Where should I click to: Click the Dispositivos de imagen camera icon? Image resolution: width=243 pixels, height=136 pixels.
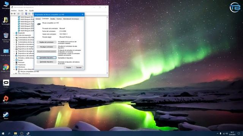tap(16, 46)
